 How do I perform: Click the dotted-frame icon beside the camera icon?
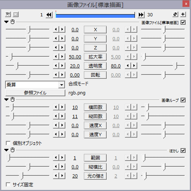[x=16, y=14]
